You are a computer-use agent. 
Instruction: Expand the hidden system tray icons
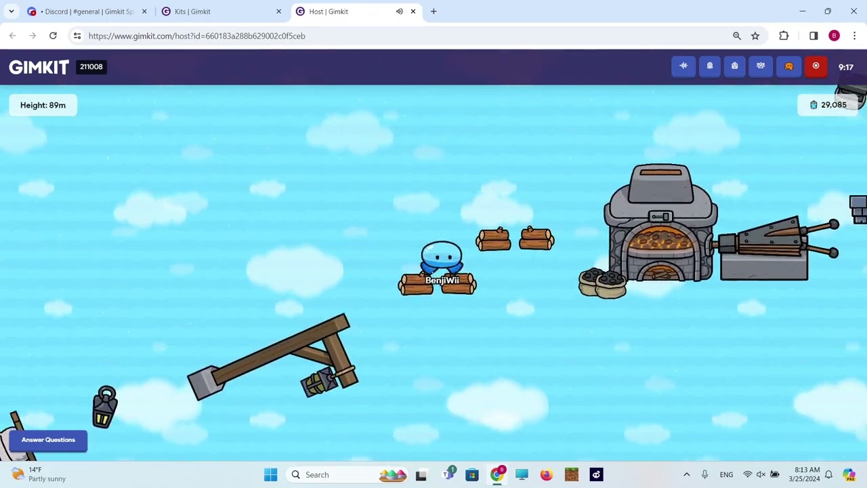coord(686,474)
